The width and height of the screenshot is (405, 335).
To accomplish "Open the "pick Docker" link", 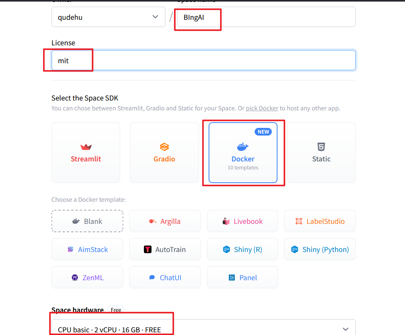I will pyautogui.click(x=262, y=108).
